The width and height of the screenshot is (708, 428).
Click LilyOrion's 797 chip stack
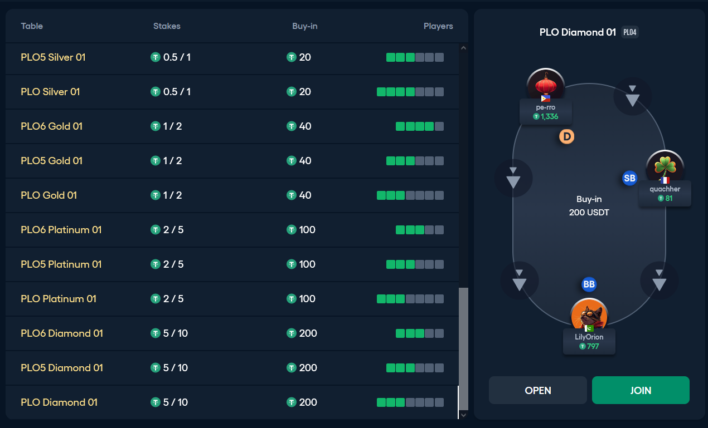pyautogui.click(x=589, y=346)
